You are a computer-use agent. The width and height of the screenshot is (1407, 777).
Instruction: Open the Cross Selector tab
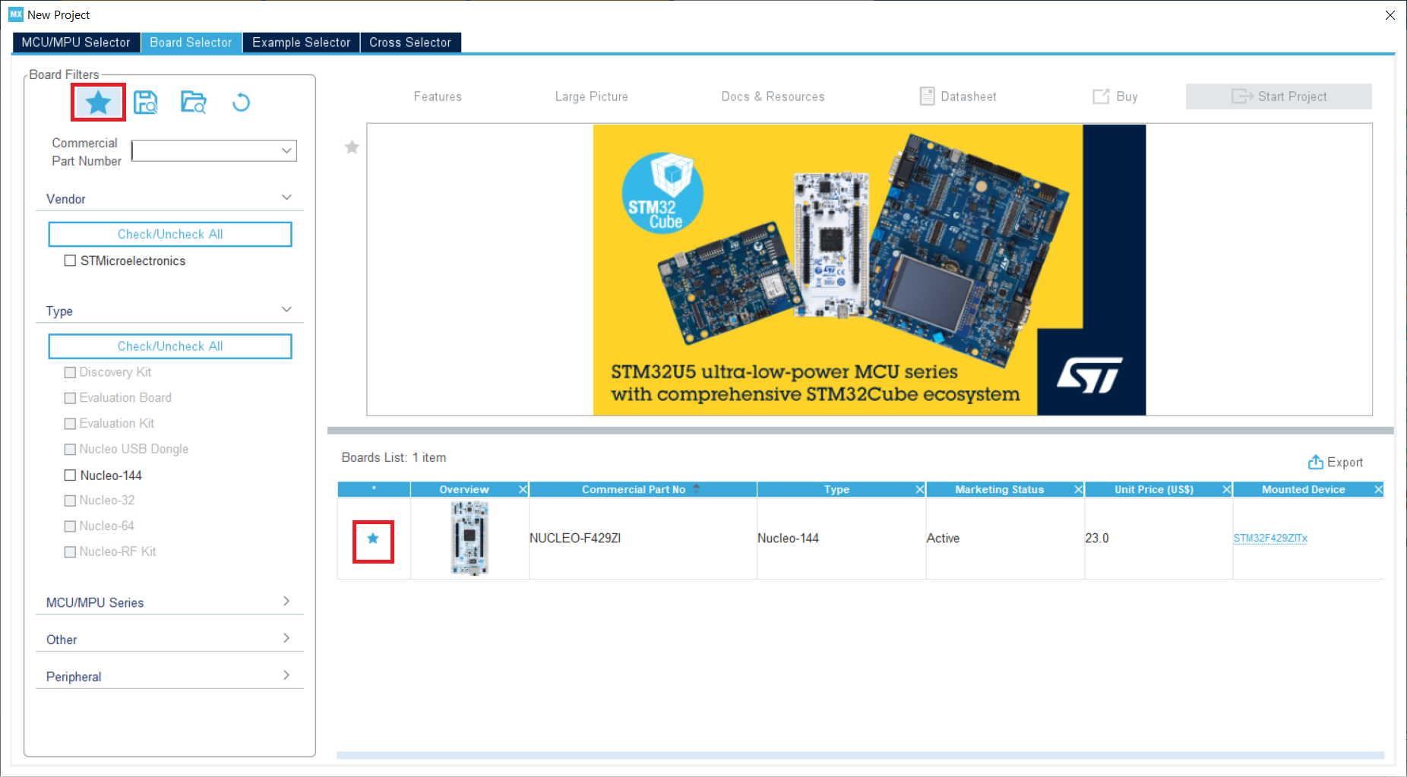pyautogui.click(x=410, y=43)
